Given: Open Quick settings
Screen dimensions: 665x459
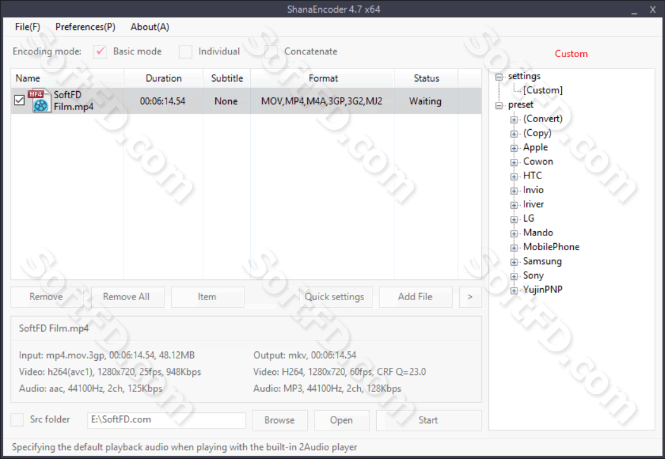Looking at the screenshot, I should click(334, 297).
